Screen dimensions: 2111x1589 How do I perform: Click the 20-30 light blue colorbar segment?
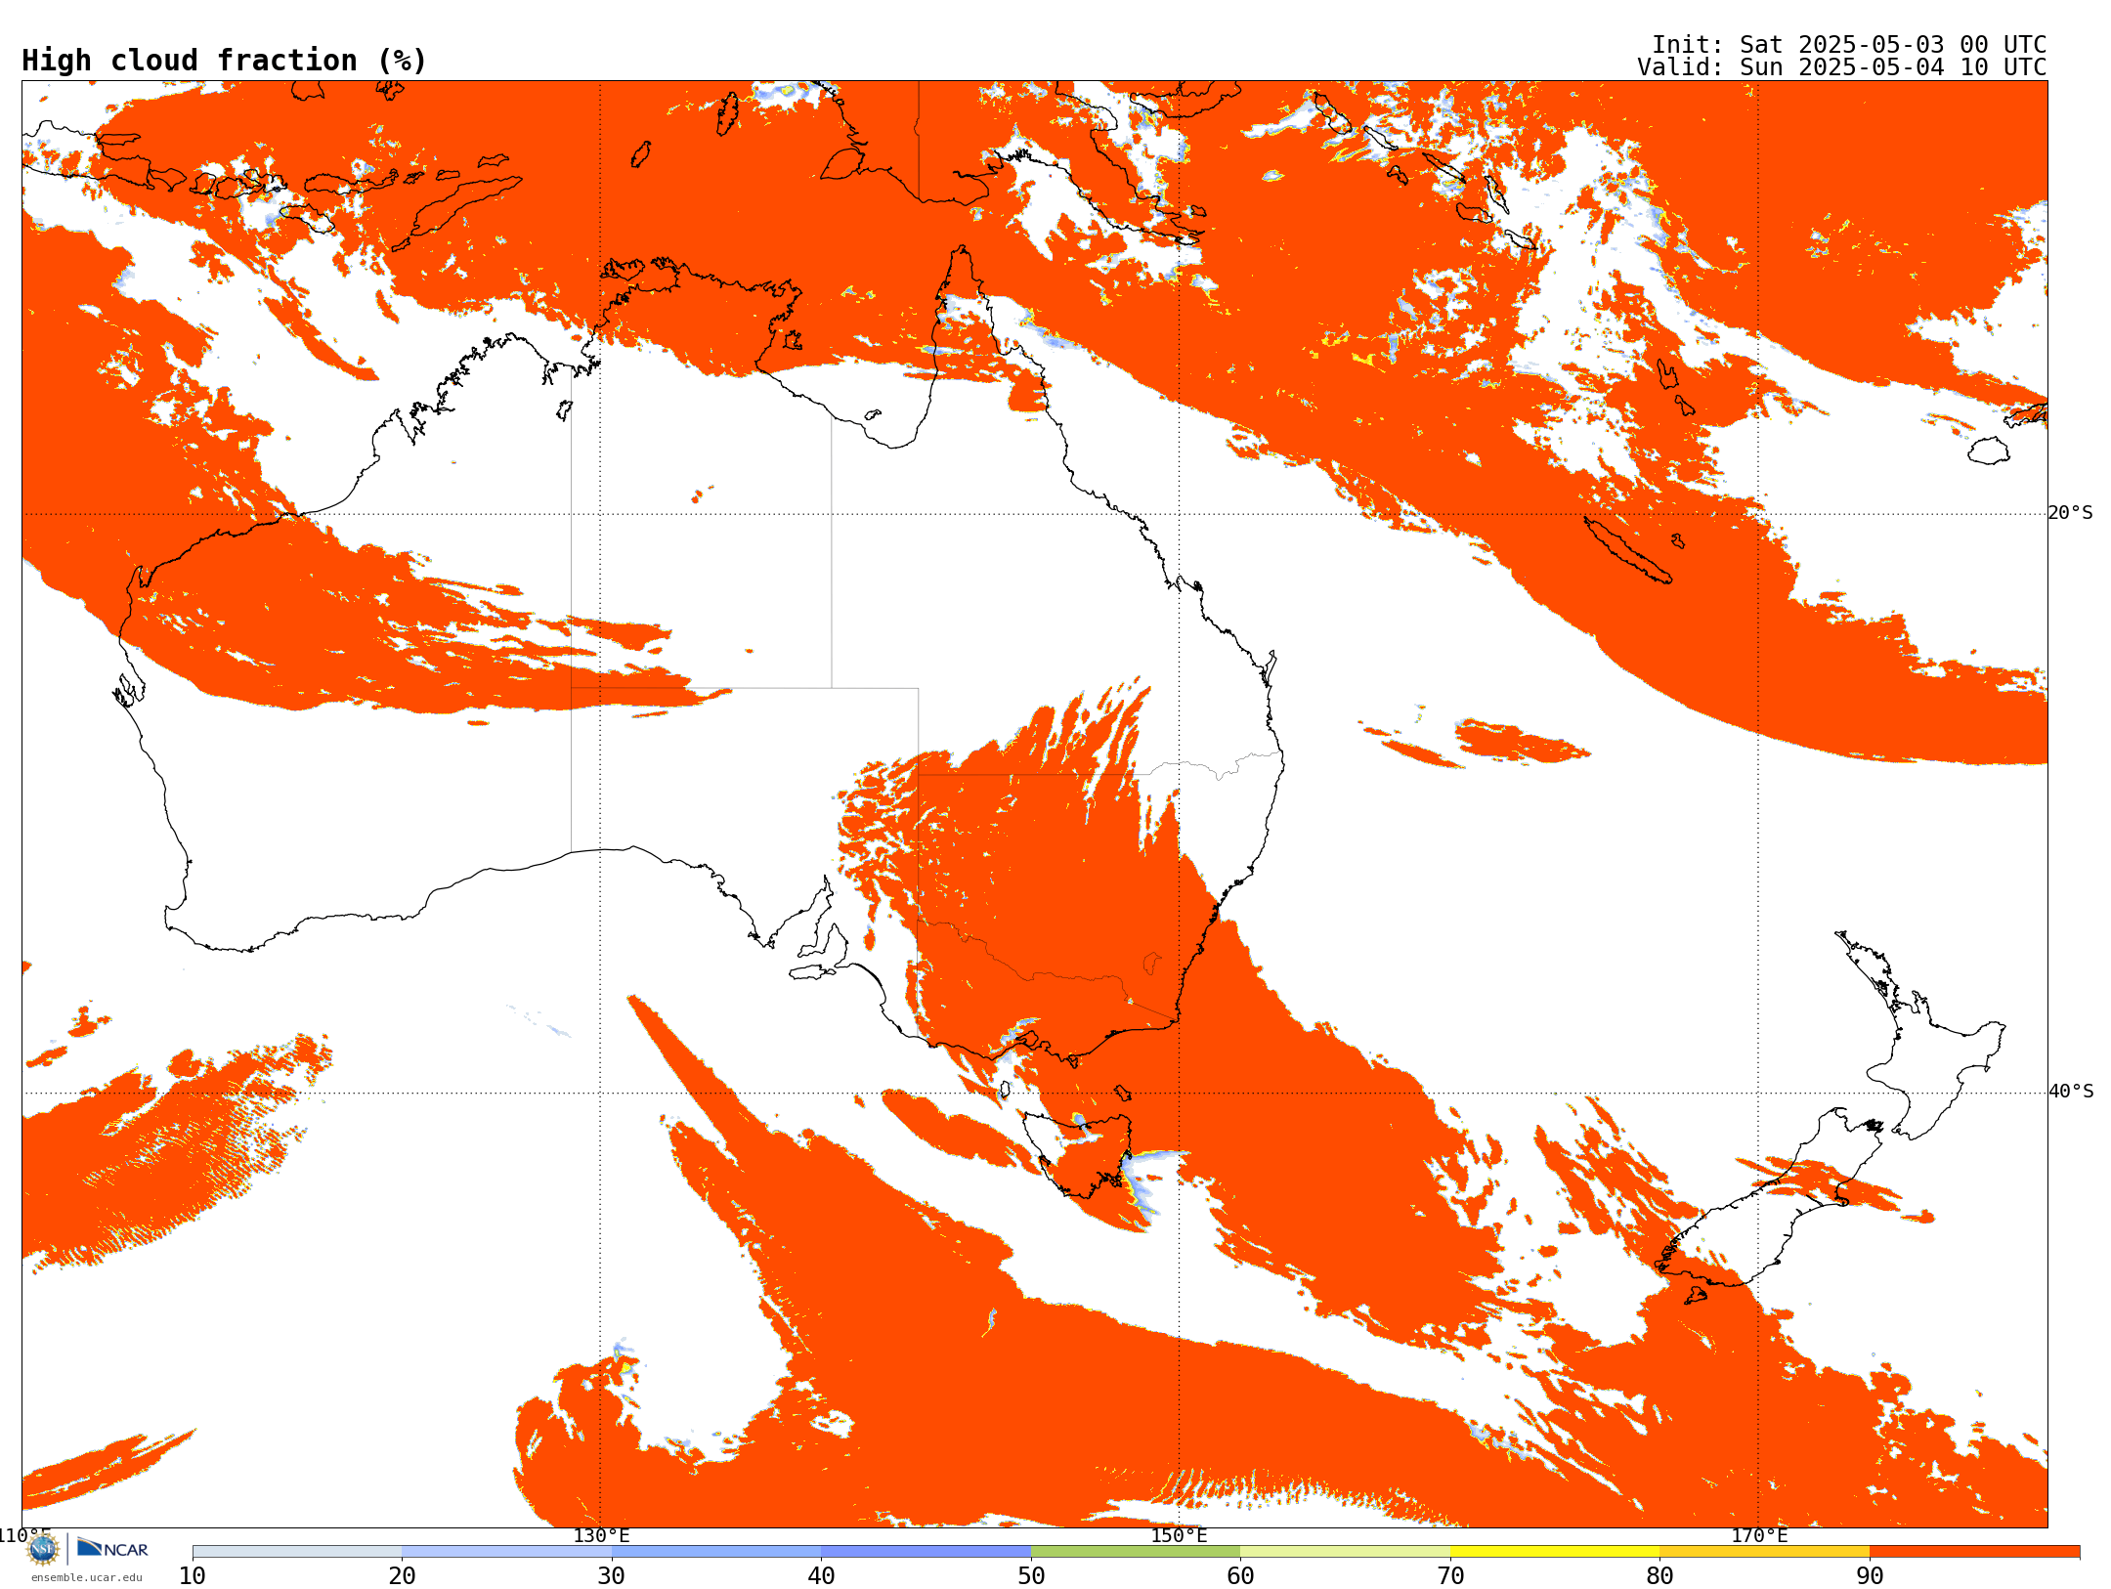click(506, 1552)
